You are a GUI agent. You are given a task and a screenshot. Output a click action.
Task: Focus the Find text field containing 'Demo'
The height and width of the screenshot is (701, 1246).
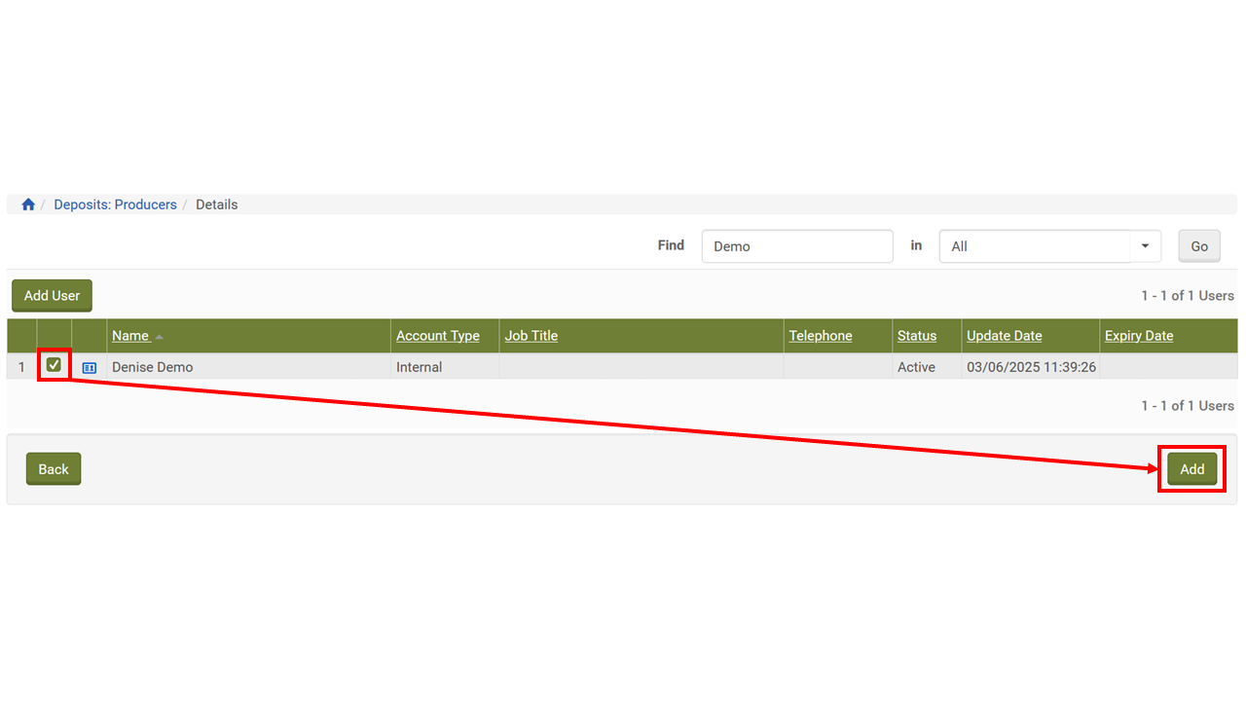796,246
